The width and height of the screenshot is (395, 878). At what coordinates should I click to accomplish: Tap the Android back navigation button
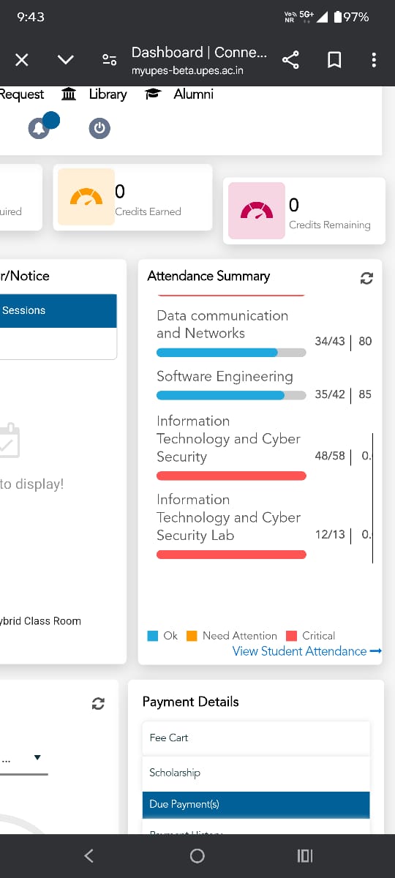point(89,855)
